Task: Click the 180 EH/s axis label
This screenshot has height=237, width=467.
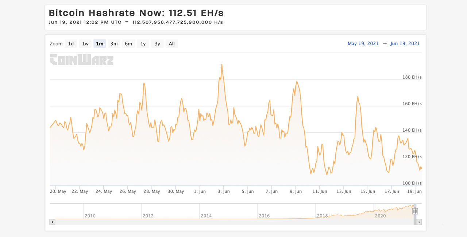Action: click(x=412, y=77)
